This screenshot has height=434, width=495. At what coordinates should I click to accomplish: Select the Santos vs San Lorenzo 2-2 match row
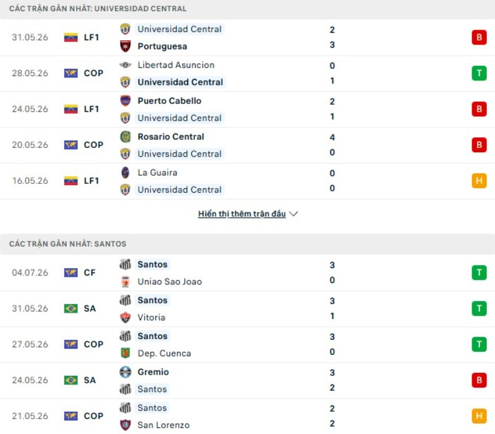point(247,416)
